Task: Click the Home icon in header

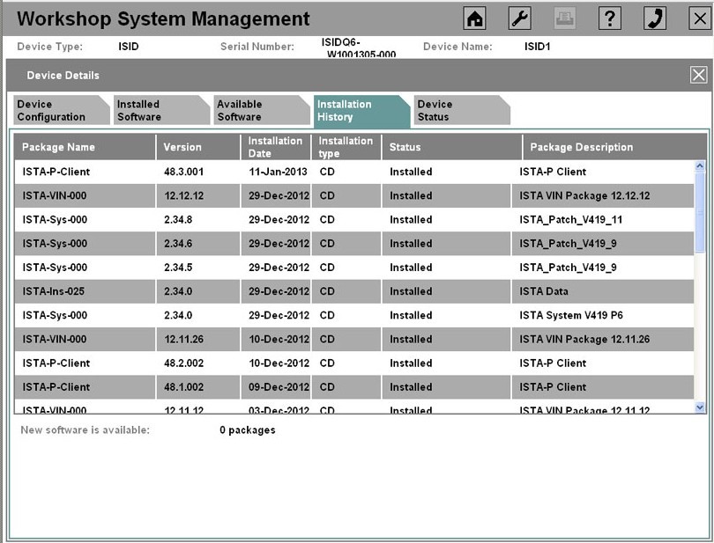Action: [475, 18]
